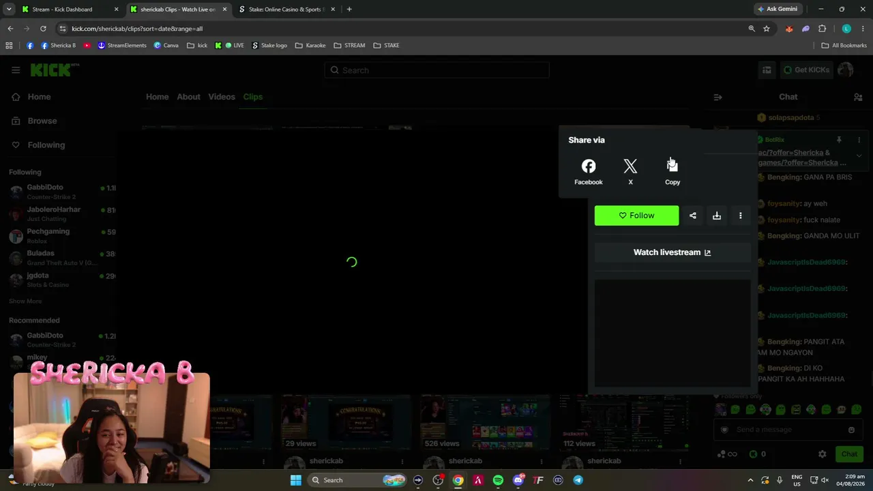The image size is (873, 491).
Task: Expand the Chrome tab search dropdown
Action: click(x=9, y=10)
